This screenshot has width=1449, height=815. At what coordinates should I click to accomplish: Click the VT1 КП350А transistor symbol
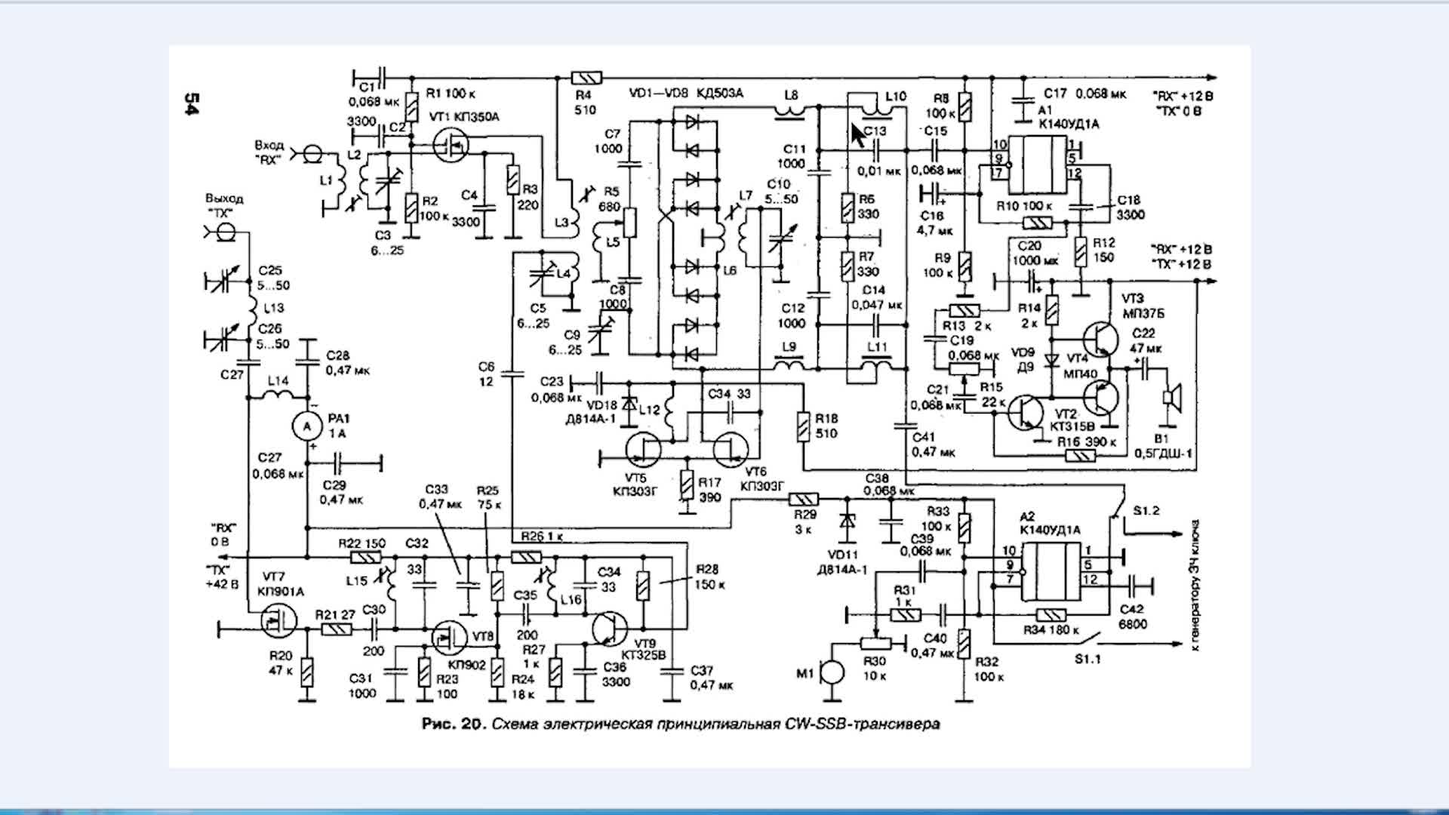coord(453,144)
